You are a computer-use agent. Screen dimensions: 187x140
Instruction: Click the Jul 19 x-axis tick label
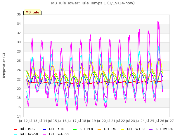92,121
